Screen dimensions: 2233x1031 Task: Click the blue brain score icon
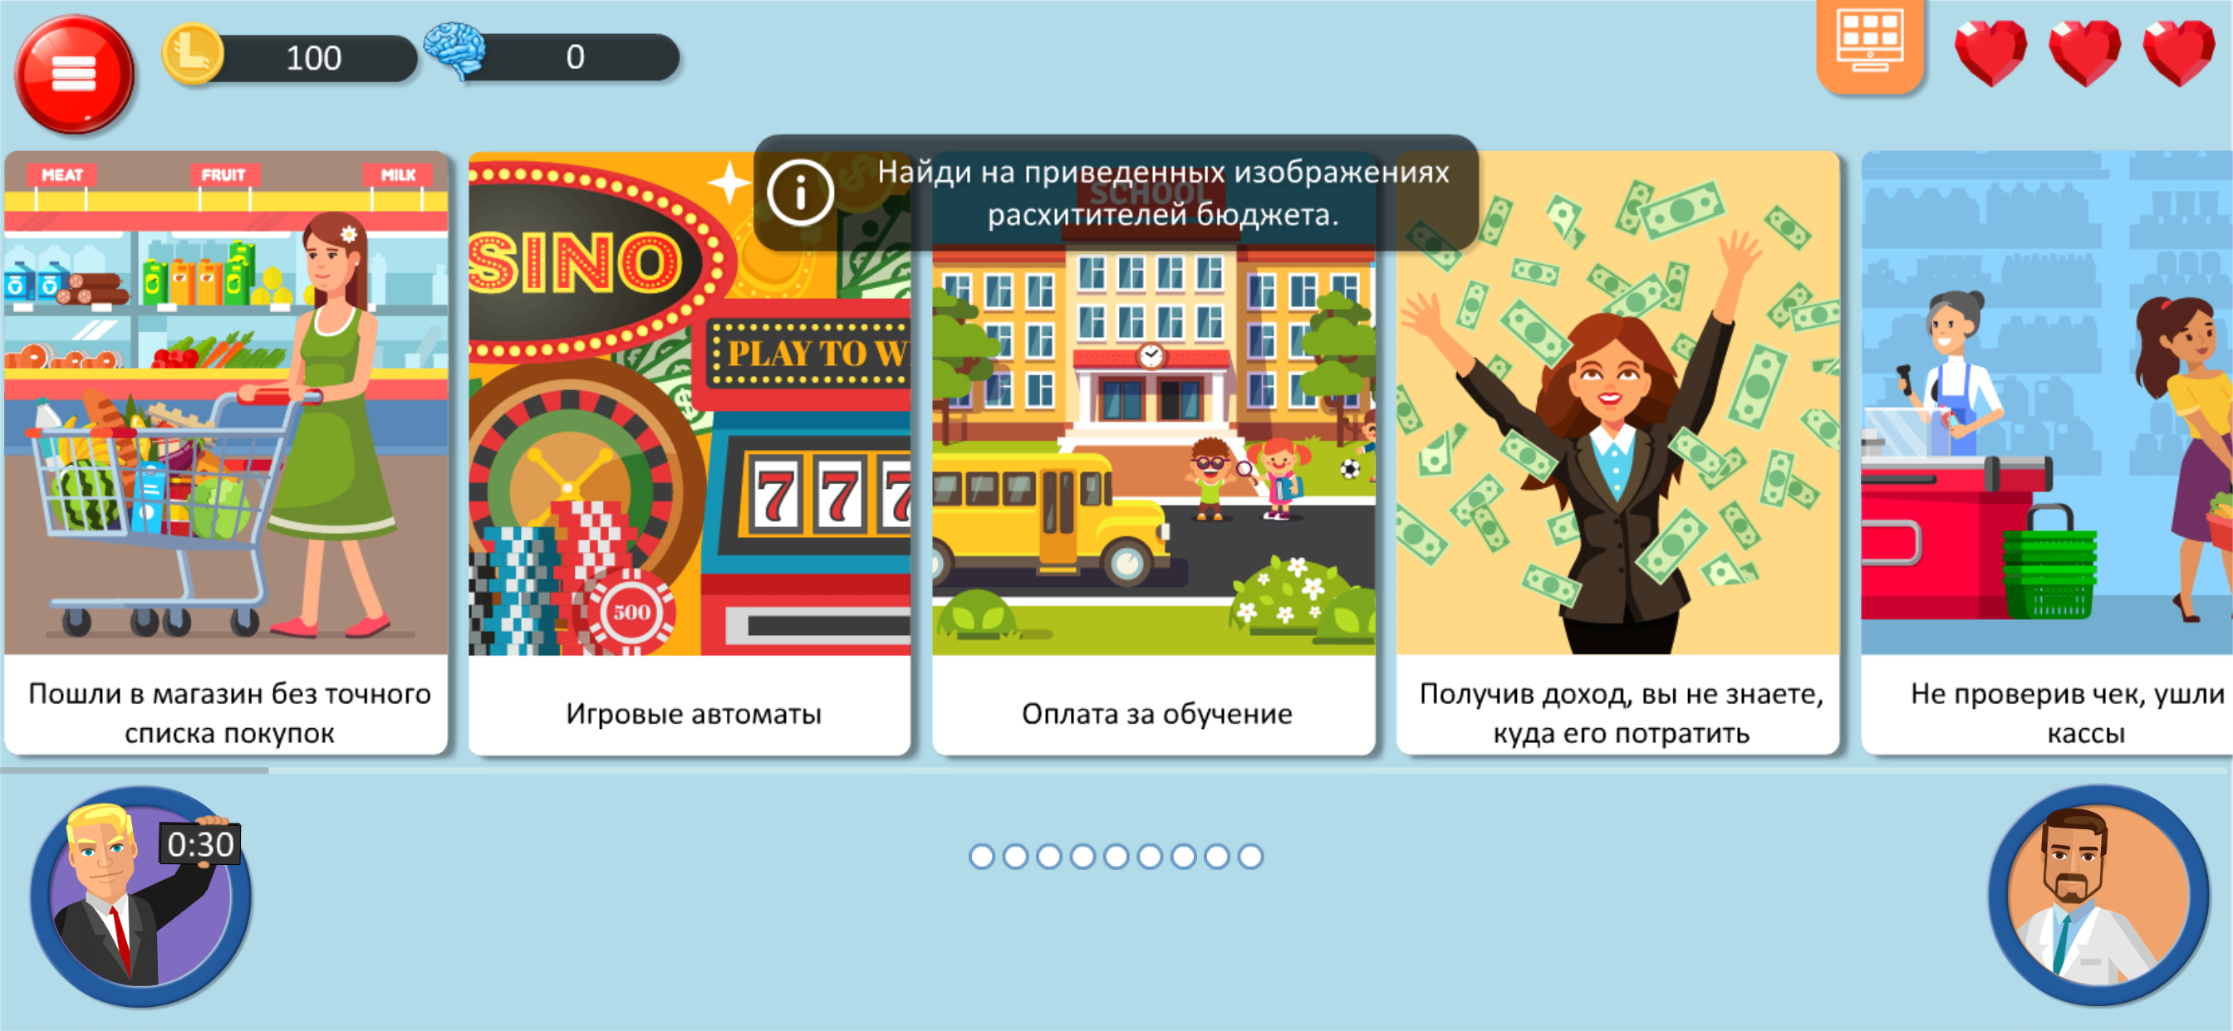[x=456, y=51]
